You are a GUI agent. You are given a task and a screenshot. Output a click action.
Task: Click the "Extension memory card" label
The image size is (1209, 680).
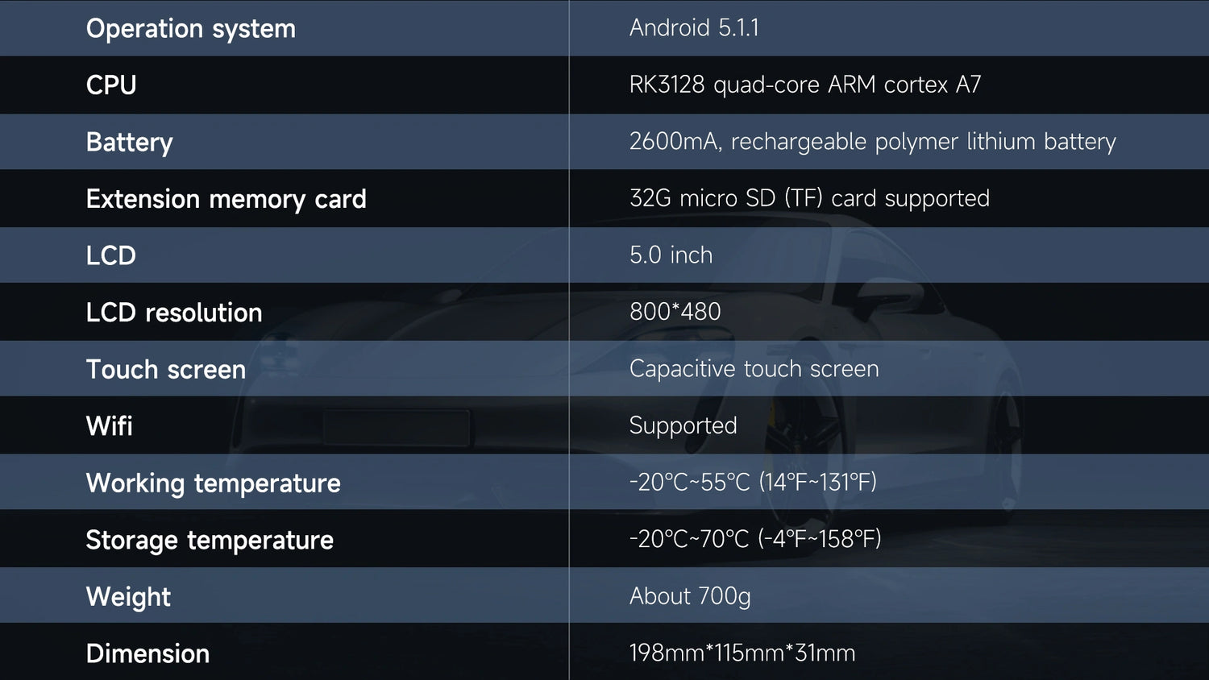[x=226, y=199]
